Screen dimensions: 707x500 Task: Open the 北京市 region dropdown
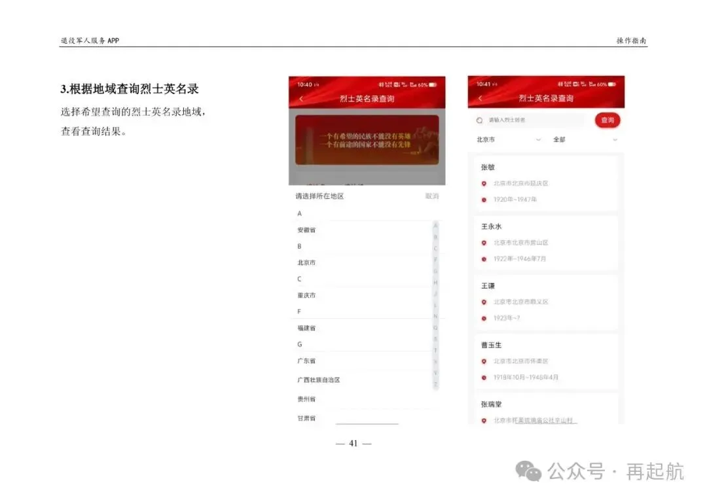click(508, 140)
